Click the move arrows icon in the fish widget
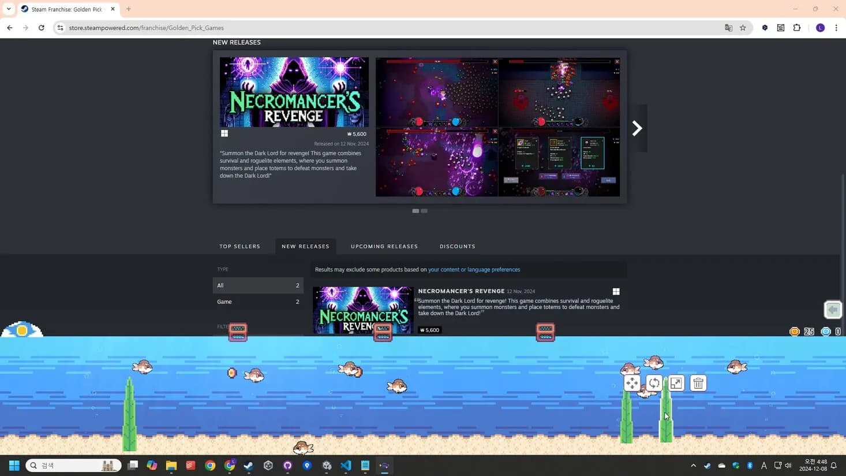Screen dimensions: 846x476 pos(631,382)
